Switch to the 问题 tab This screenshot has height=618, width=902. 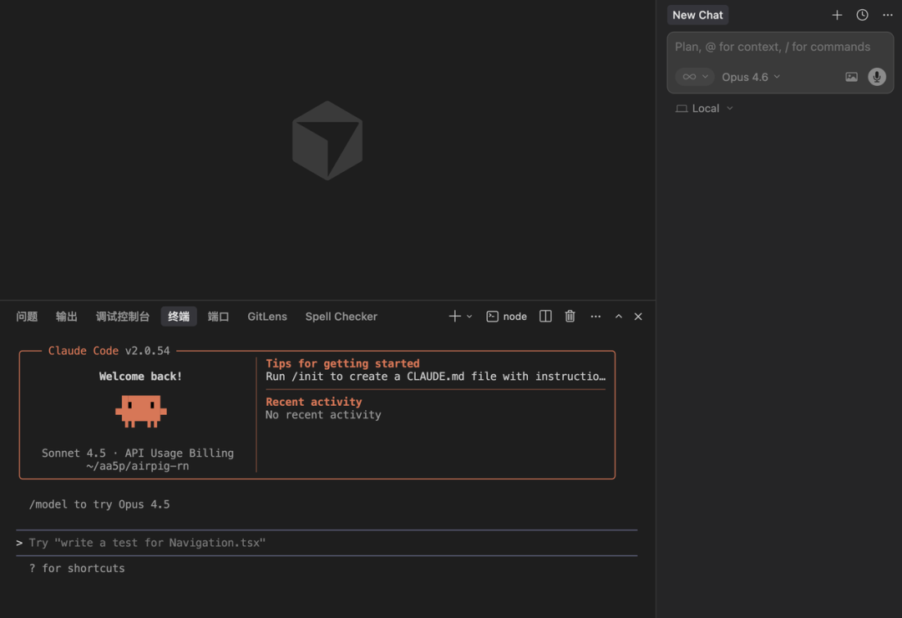(27, 317)
